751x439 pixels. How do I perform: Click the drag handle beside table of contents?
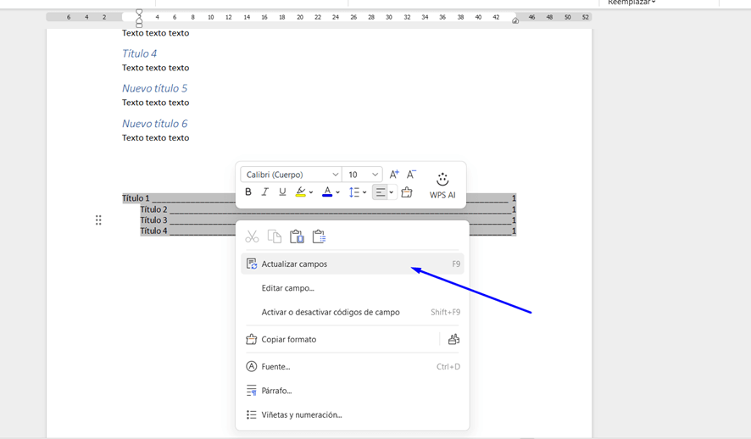[x=98, y=220]
